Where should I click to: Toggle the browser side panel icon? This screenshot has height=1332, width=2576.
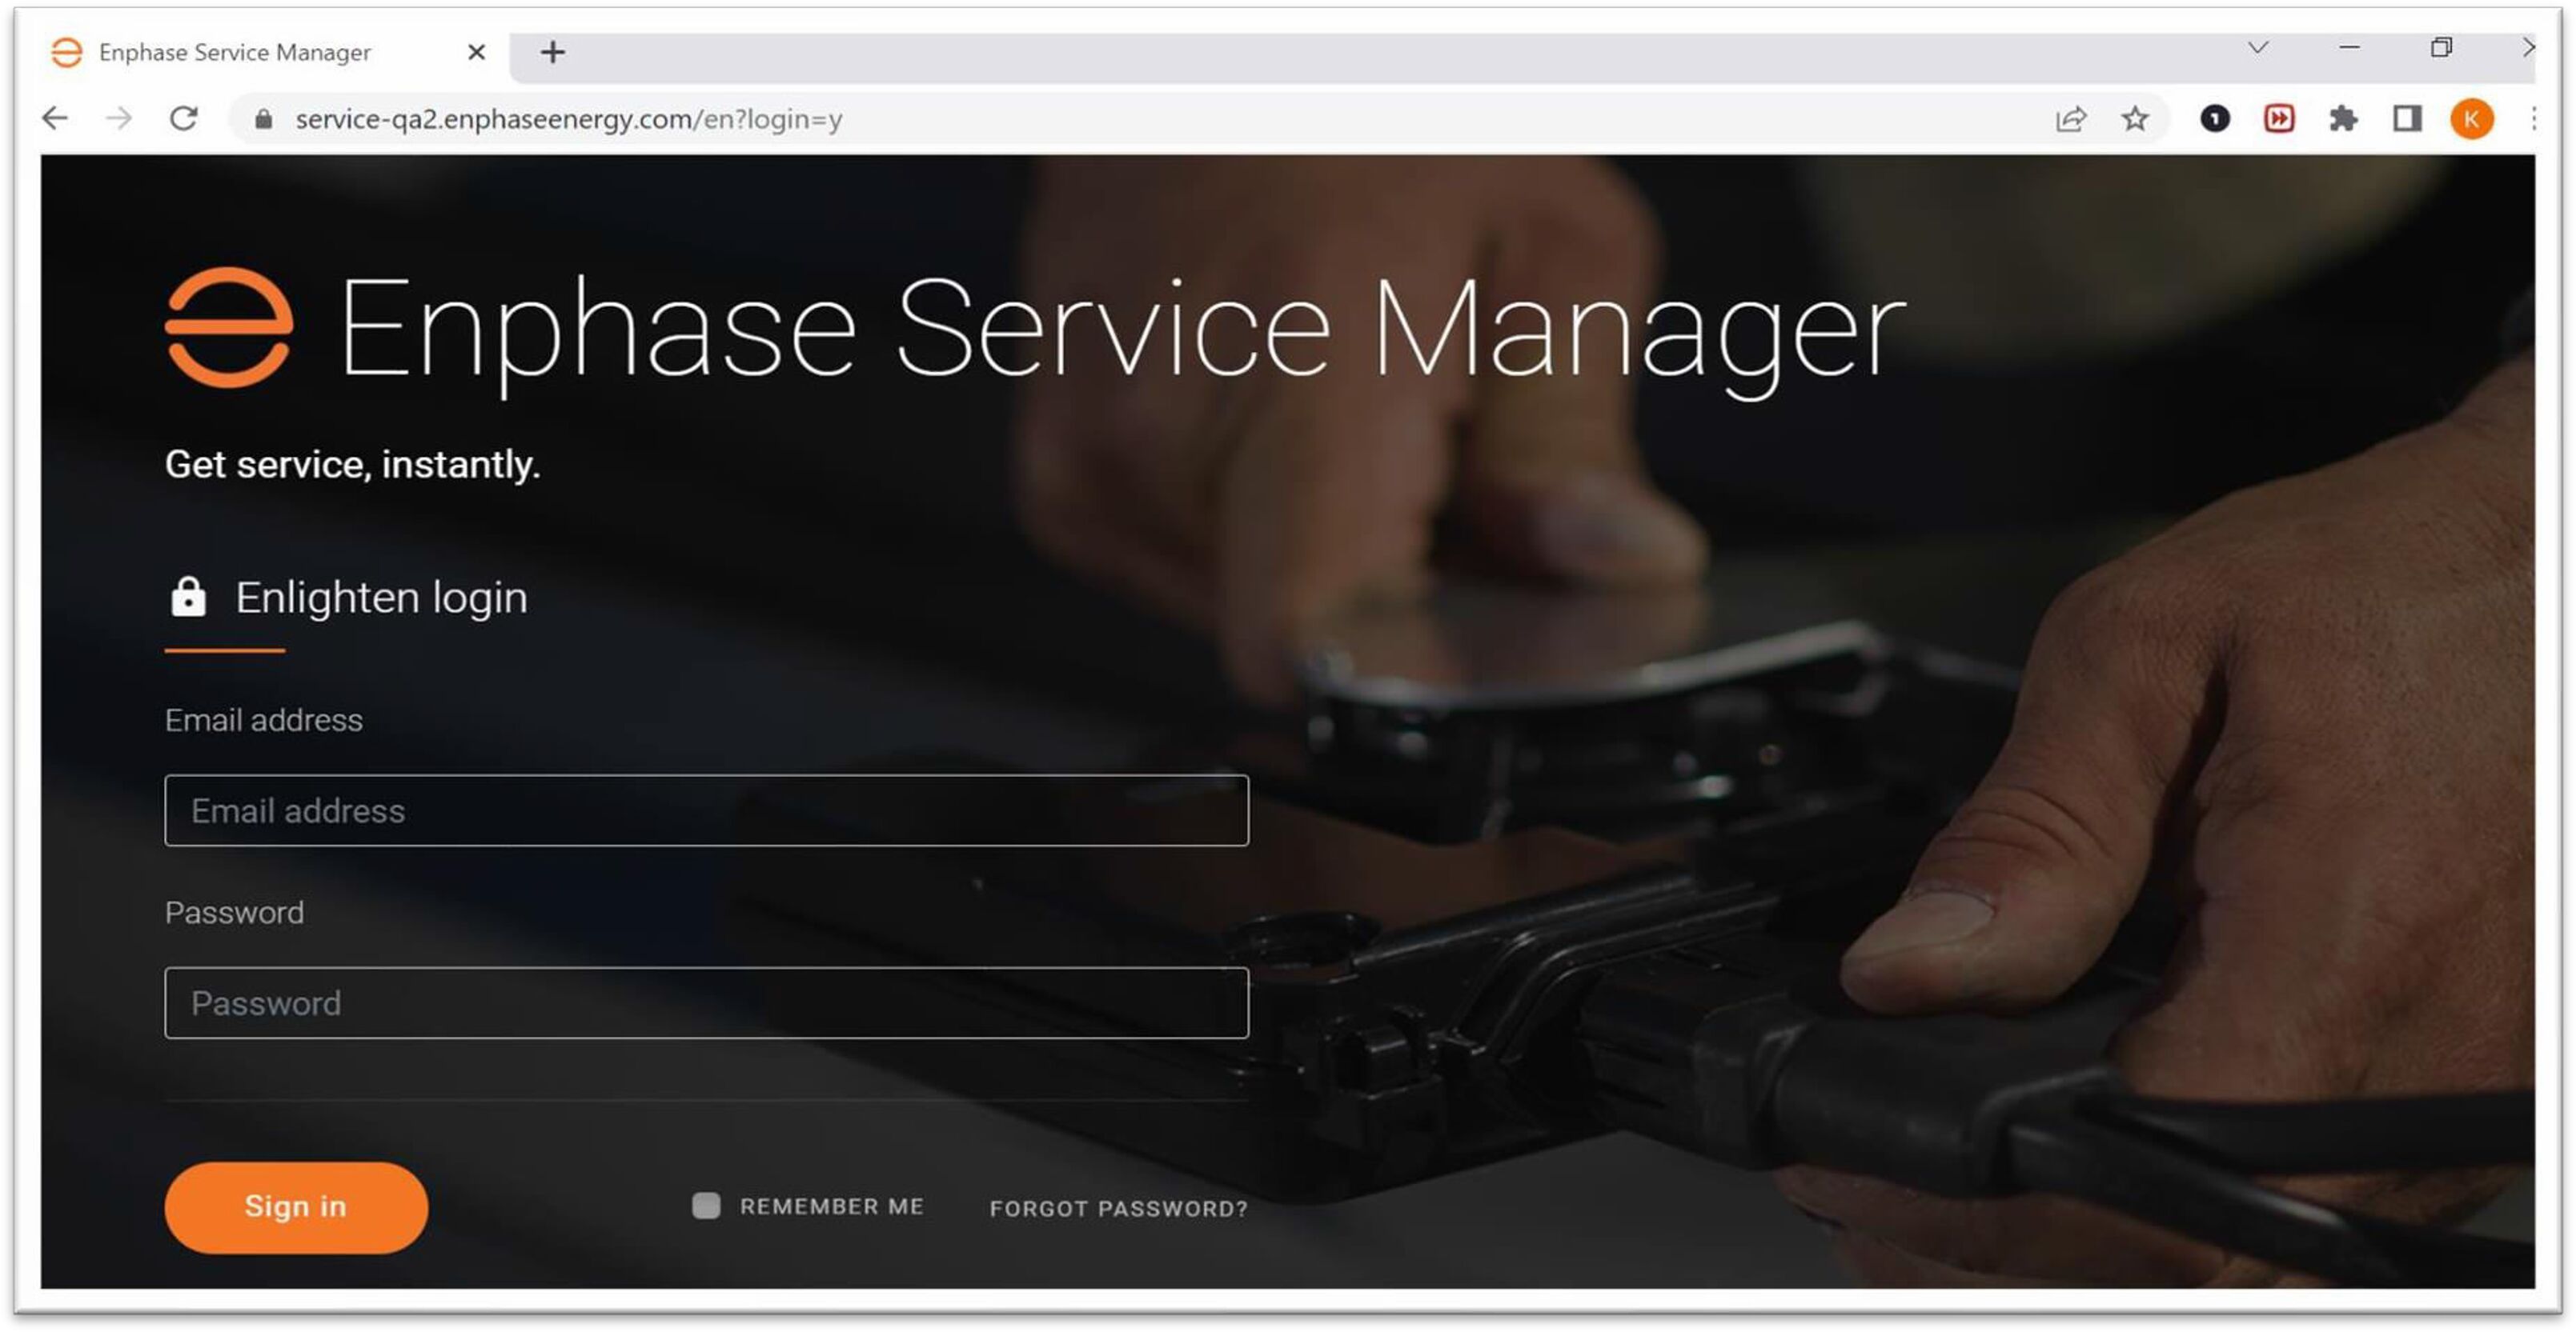2407,119
